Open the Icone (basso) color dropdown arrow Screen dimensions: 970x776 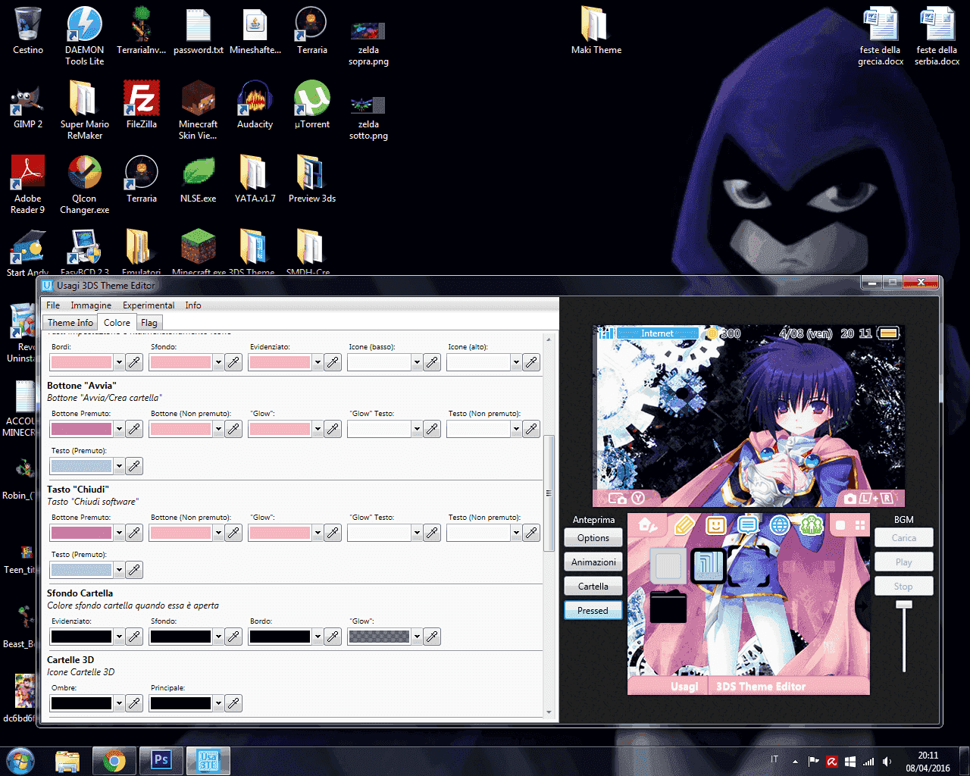tap(417, 362)
